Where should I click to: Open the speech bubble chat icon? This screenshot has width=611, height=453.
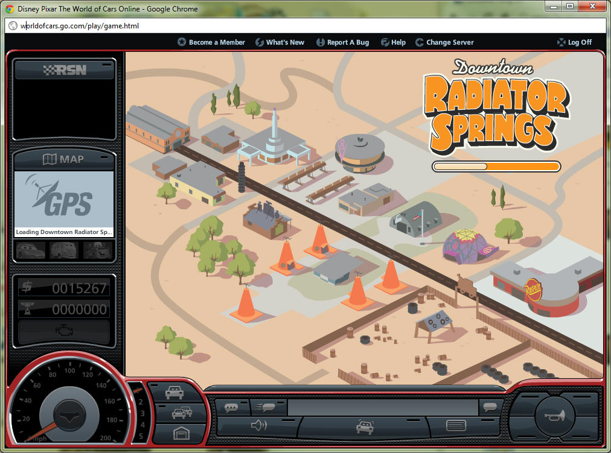(x=231, y=407)
